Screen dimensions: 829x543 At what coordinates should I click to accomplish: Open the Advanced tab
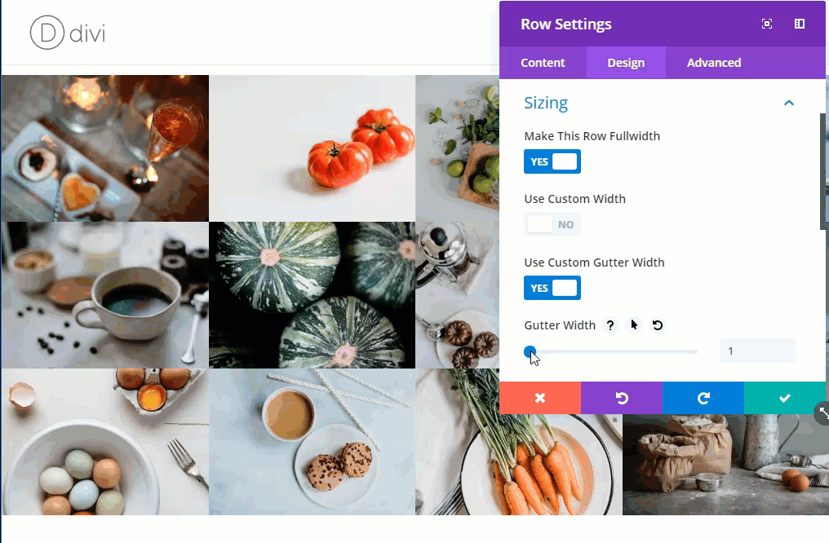714,62
